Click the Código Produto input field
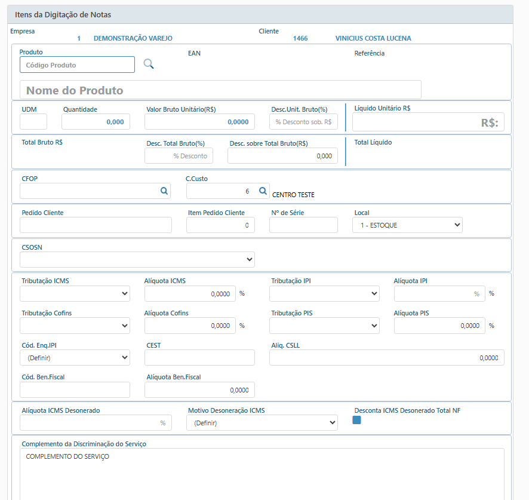Image resolution: width=529 pixels, height=500 pixels. 78,65
